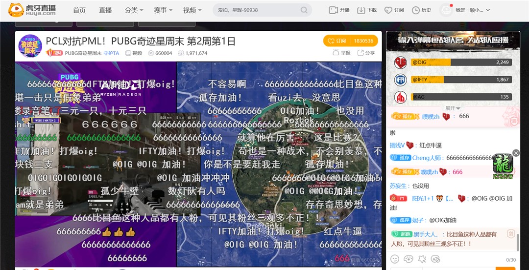Click the @OIG vote bar
529x270 pixels.
(x=461, y=62)
